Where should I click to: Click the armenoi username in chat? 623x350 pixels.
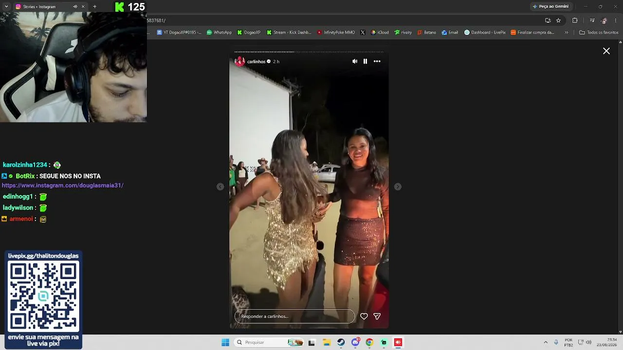click(21, 219)
